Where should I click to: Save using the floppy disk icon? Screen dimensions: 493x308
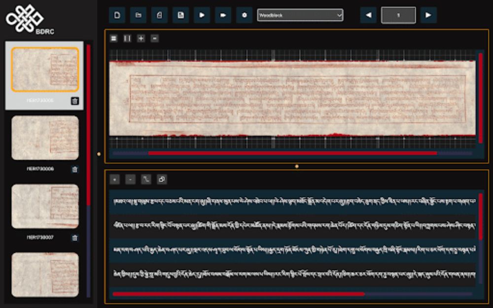pos(181,15)
